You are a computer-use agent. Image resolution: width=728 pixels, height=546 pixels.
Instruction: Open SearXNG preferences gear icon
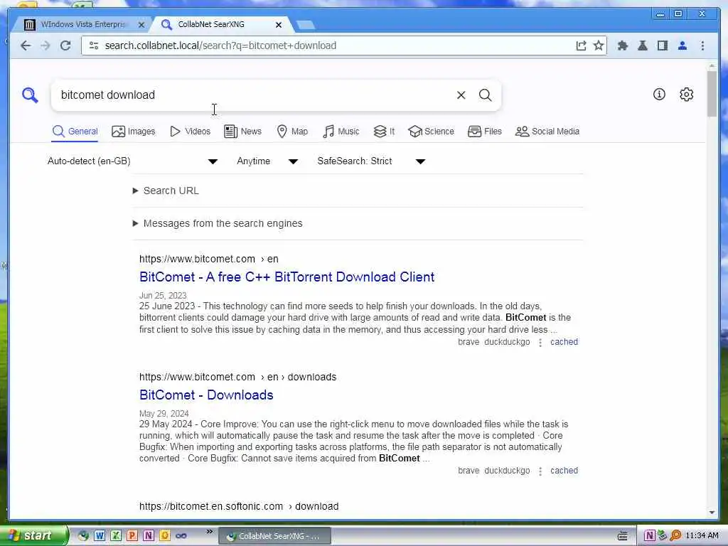687,95
